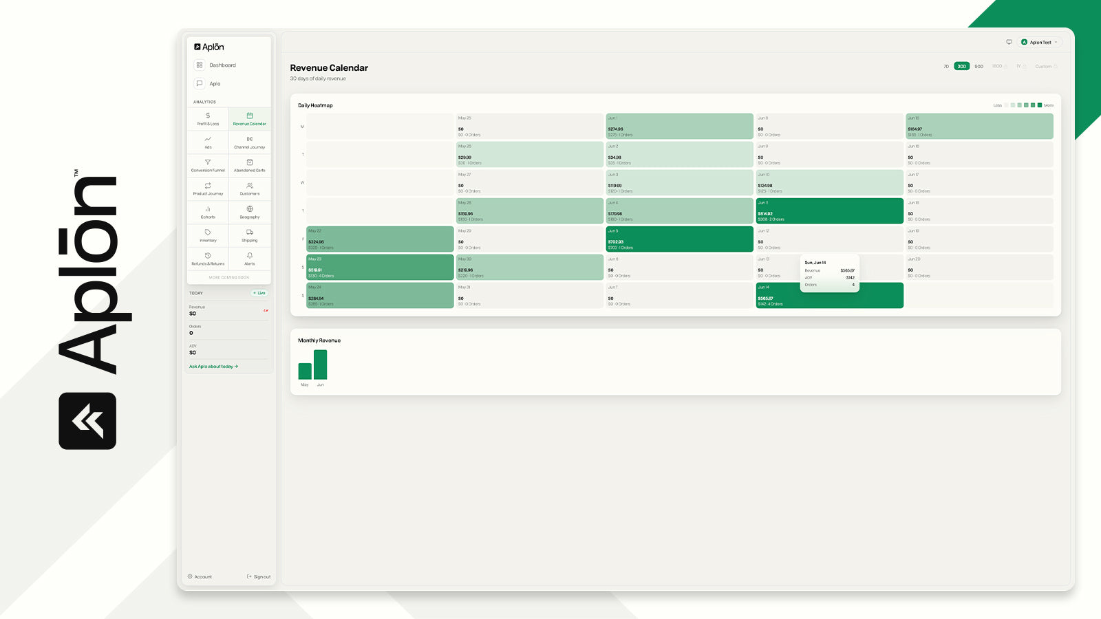Select the Jun 3 heatmap cell

click(680, 183)
